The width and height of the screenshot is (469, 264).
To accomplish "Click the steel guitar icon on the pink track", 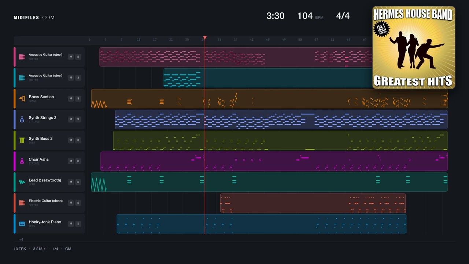I will pos(22,57).
